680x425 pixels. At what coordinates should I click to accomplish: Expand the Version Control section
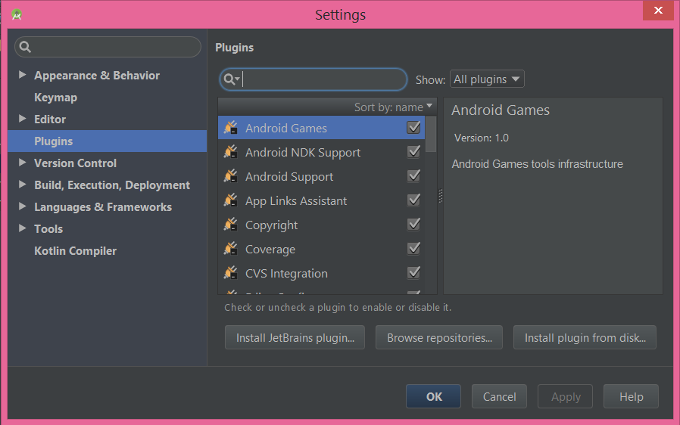(x=22, y=163)
